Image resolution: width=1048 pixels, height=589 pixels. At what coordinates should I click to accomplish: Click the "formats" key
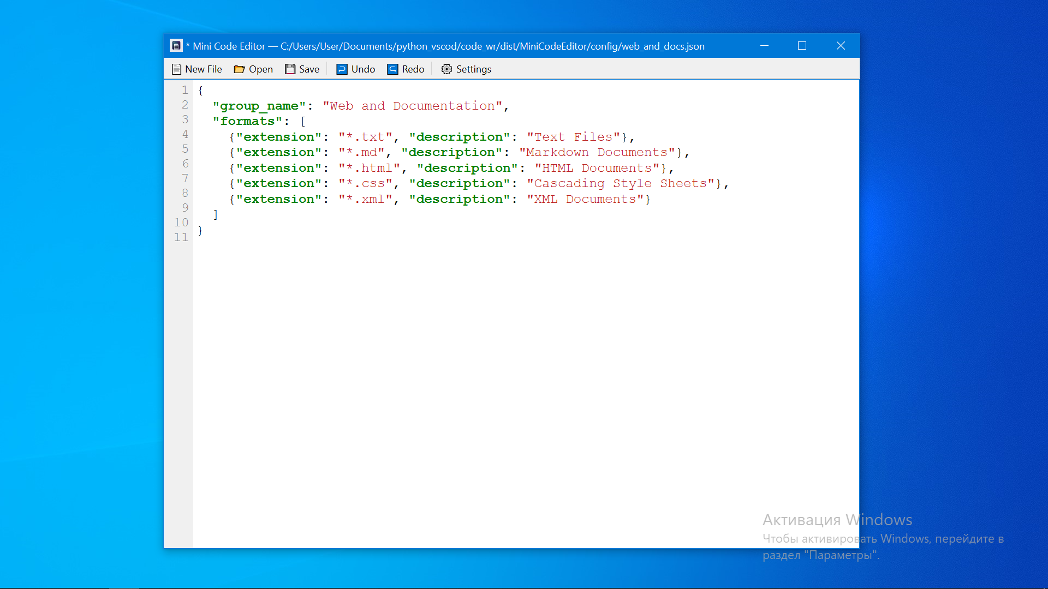click(247, 121)
